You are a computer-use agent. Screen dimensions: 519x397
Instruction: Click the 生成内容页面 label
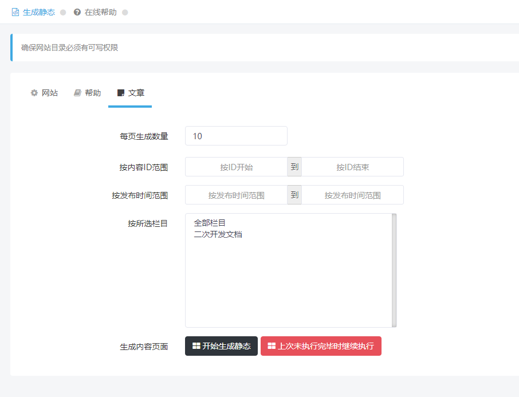pyautogui.click(x=144, y=347)
